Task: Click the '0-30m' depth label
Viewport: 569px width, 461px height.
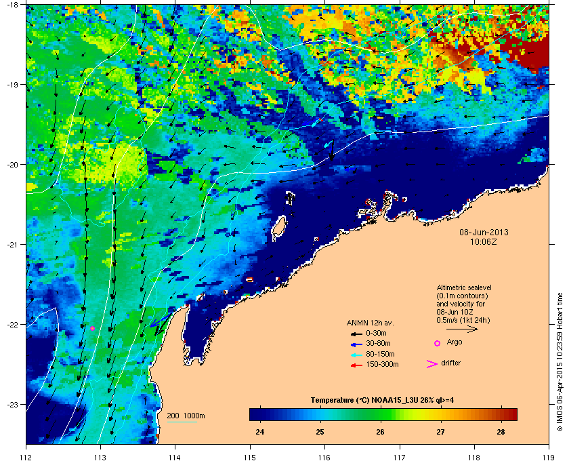Action: pos(377,333)
